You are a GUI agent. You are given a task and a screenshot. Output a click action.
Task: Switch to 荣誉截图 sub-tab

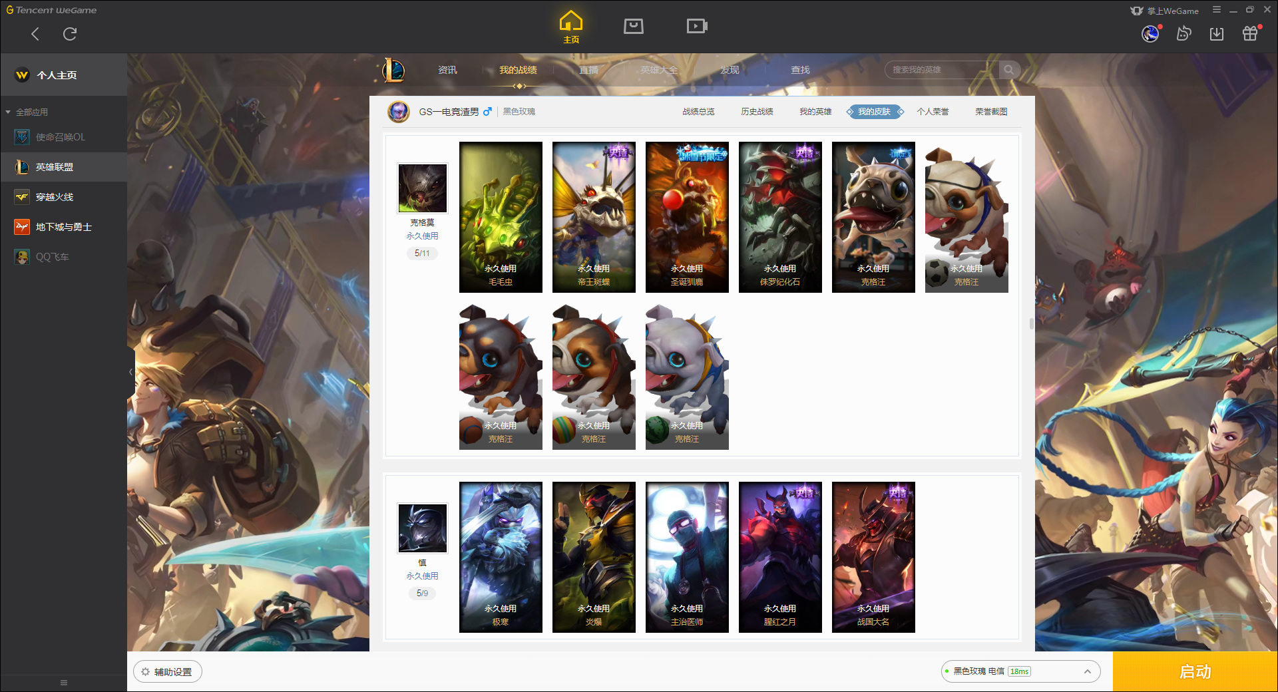[x=991, y=112]
